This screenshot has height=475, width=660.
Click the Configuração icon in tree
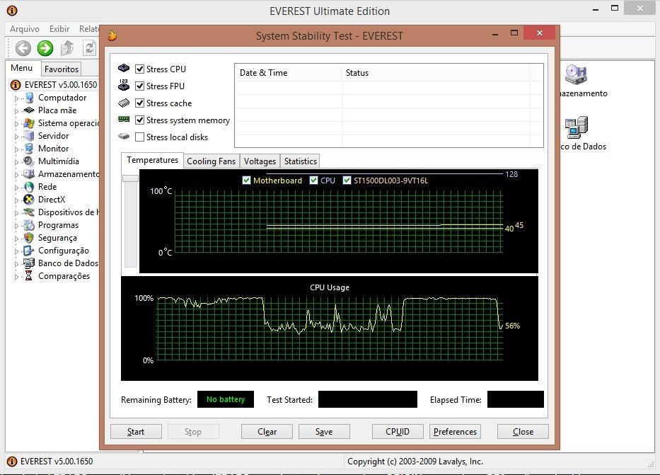29,251
